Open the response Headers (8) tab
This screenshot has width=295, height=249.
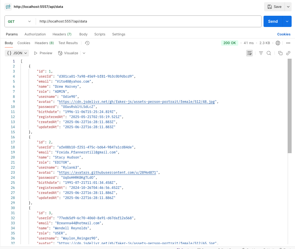44,43
